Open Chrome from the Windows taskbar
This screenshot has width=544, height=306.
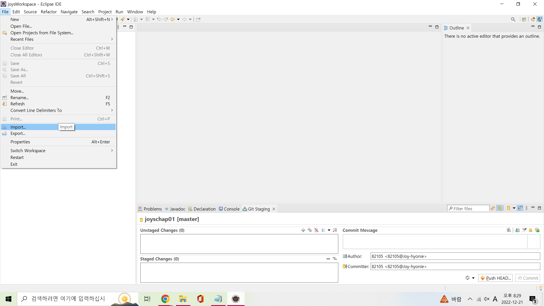coord(165,299)
